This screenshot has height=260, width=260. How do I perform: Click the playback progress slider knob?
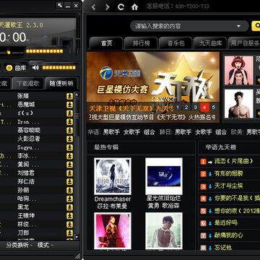[9, 52]
